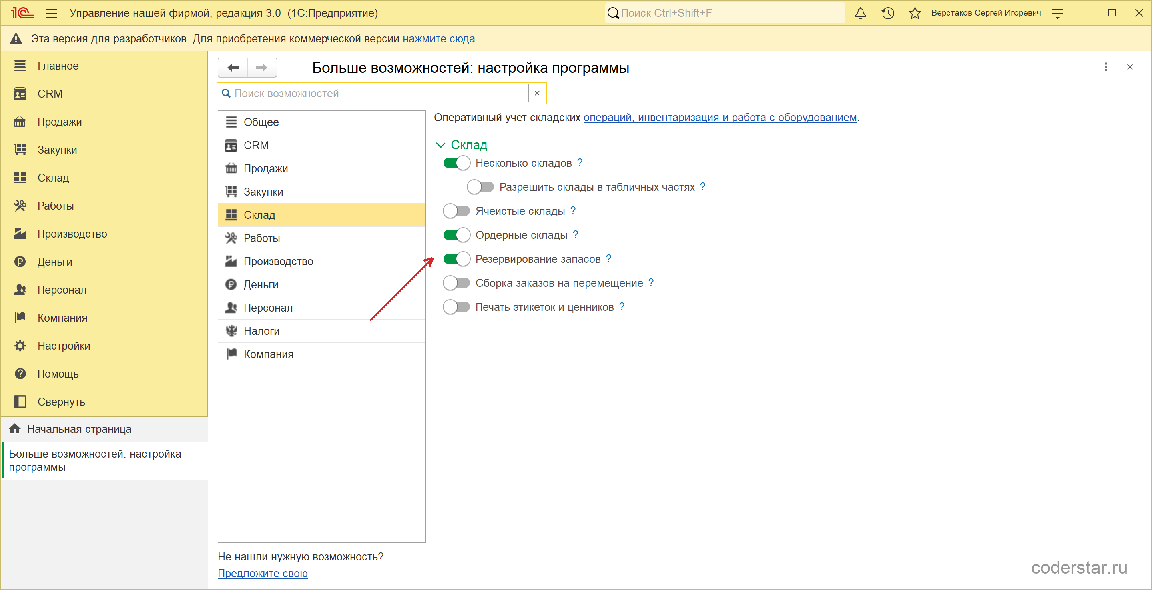
Task: Click the Предложите свою link
Action: (263, 574)
